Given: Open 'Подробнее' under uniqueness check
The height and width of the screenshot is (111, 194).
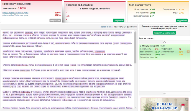Looking at the screenshot, I should click(x=55, y=20).
